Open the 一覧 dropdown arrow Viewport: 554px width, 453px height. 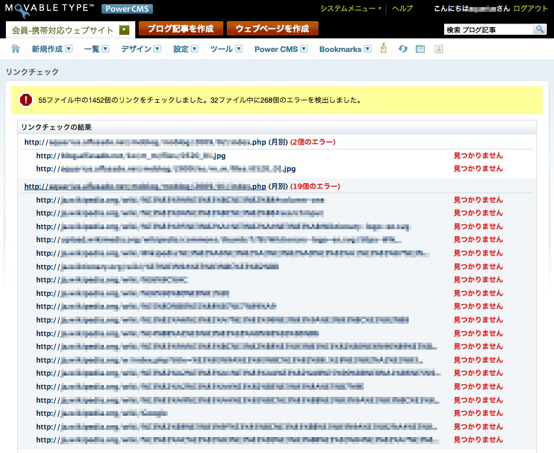click(105, 49)
